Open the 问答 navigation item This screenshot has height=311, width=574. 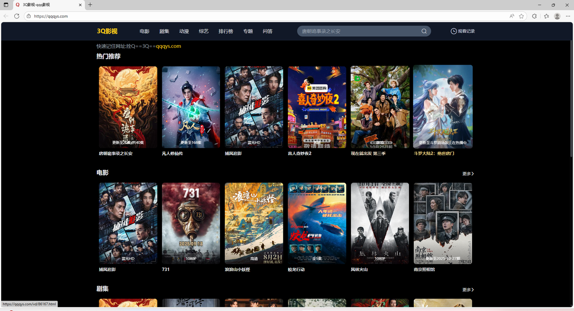click(x=267, y=31)
